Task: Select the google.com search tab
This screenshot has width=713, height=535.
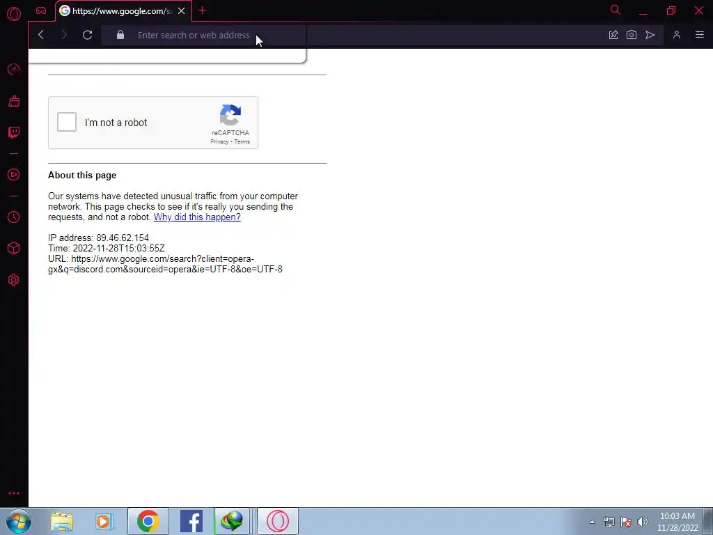Action: [x=122, y=11]
